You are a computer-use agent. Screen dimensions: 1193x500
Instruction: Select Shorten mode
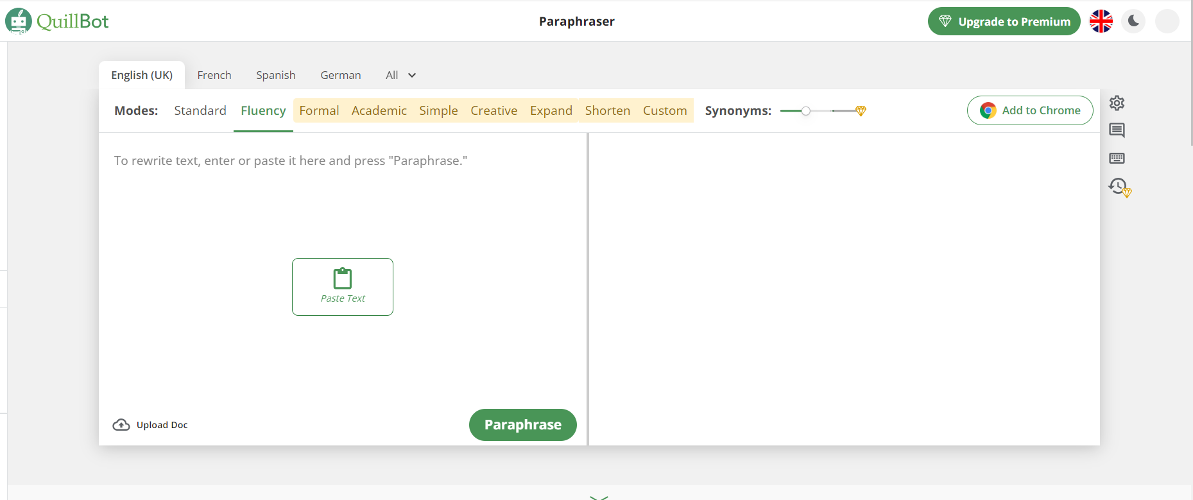[608, 110]
